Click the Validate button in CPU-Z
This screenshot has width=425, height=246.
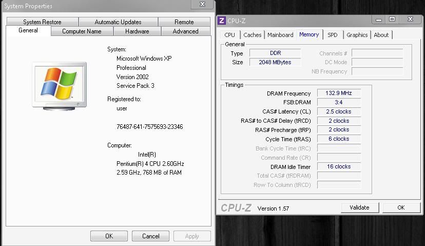point(359,207)
